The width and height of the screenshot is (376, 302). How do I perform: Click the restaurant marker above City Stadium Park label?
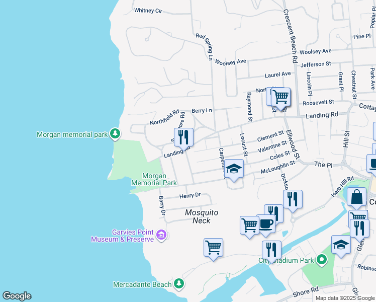coord(271,250)
